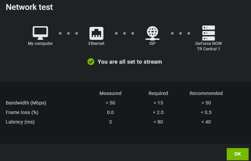Click the Bandwidth (Mbps) row label
This screenshot has width=251, height=161.
(26, 103)
